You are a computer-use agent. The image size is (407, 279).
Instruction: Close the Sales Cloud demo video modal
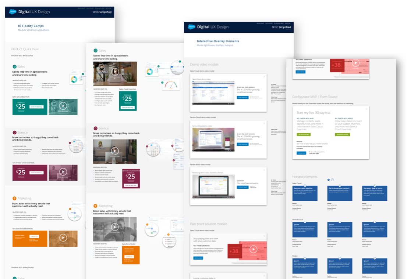point(264,76)
